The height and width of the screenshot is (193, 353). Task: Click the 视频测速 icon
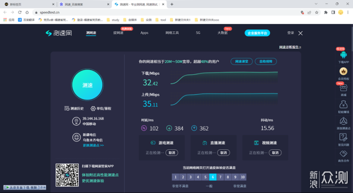click(x=256, y=143)
